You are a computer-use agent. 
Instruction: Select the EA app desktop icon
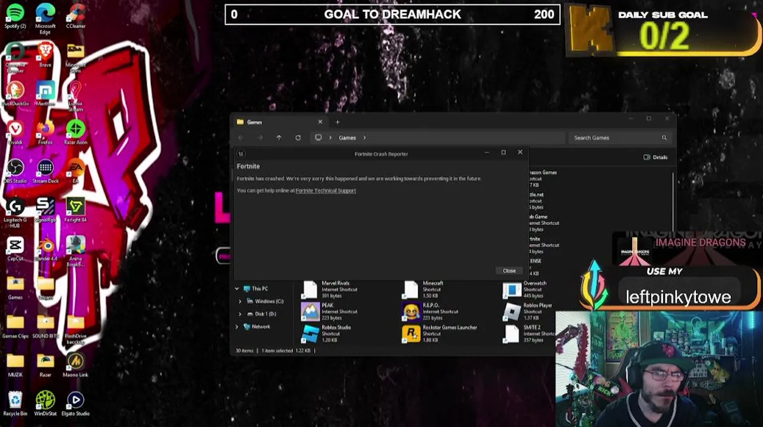75,171
